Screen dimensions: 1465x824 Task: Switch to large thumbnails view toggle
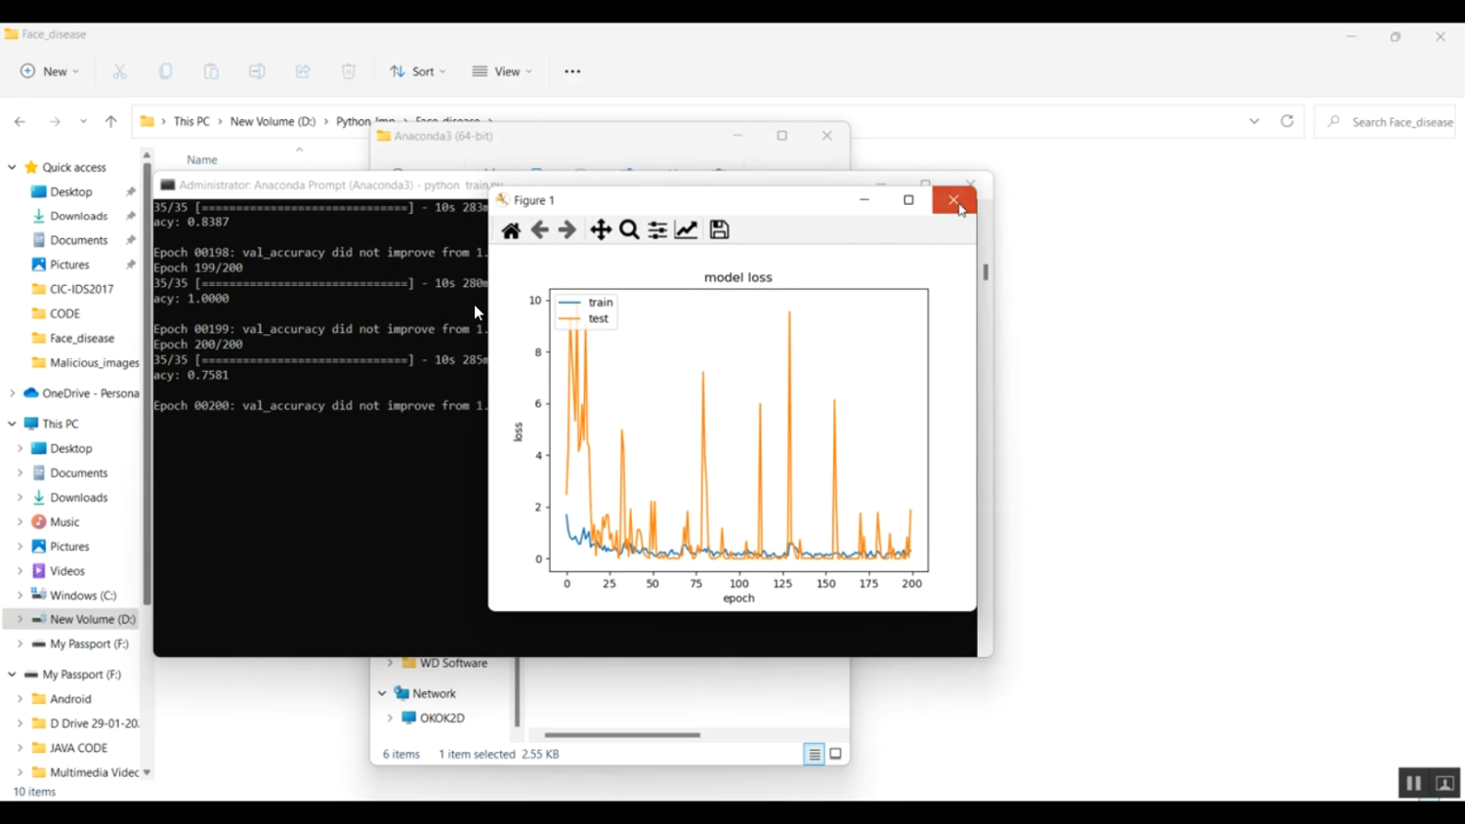pyautogui.click(x=836, y=755)
